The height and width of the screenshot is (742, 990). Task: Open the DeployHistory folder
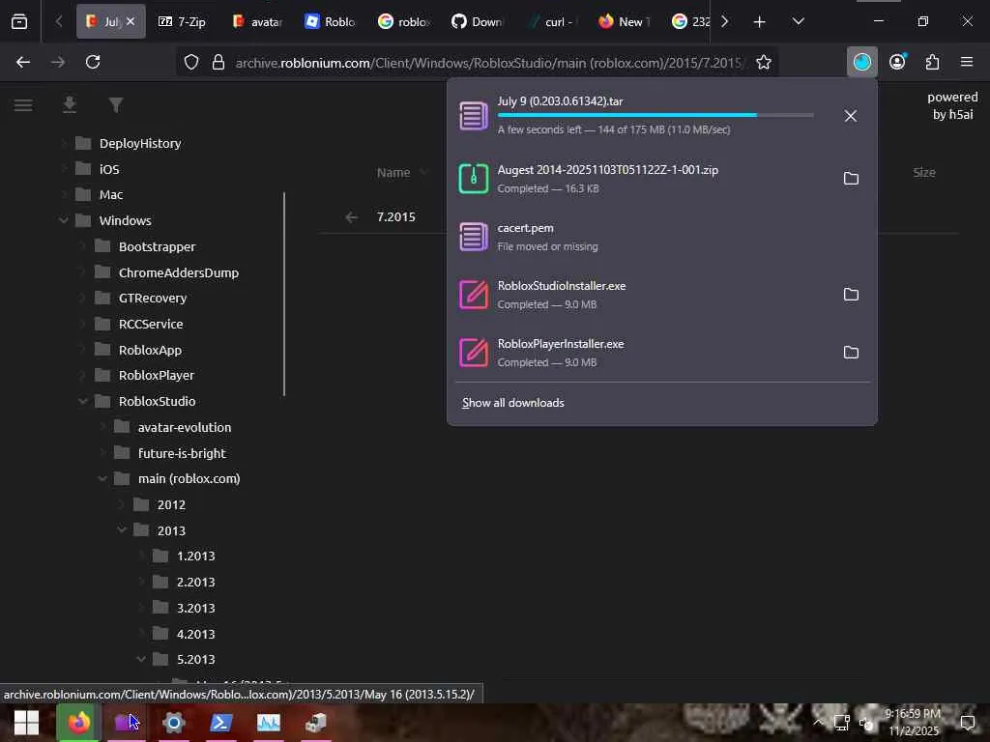point(140,144)
